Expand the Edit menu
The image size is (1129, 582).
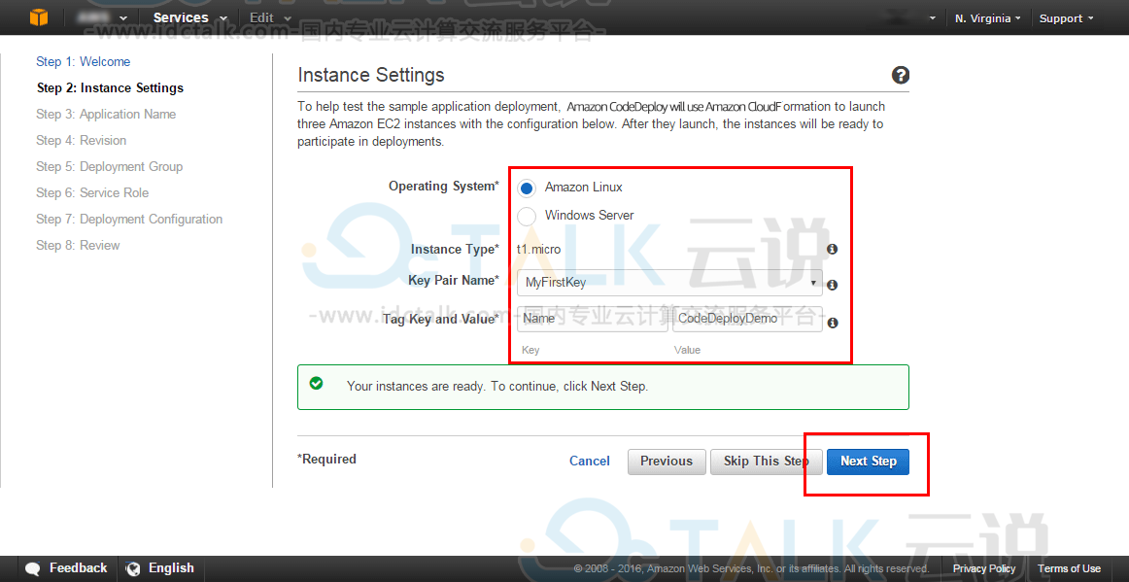coord(271,17)
